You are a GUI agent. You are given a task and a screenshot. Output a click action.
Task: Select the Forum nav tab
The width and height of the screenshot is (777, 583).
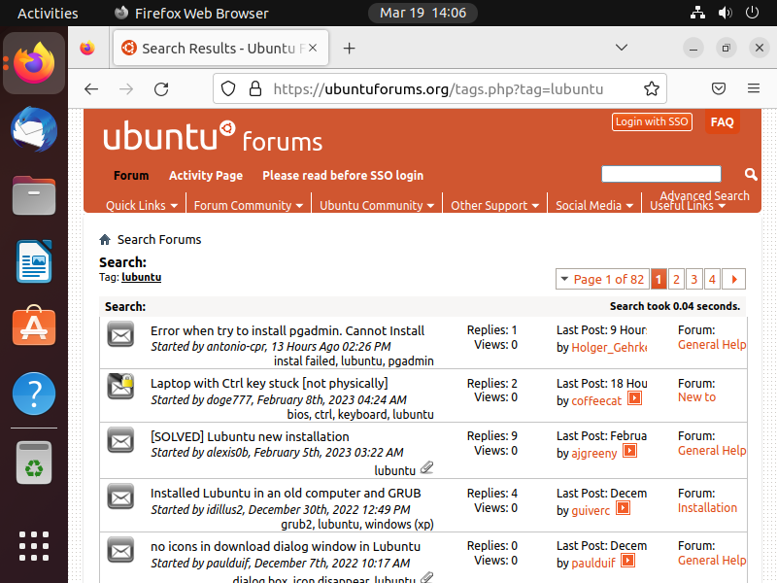tap(131, 176)
